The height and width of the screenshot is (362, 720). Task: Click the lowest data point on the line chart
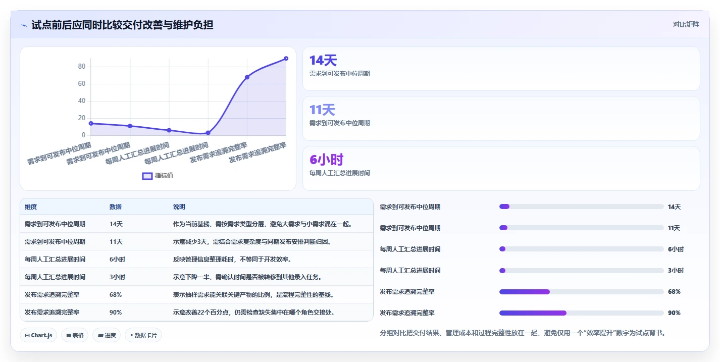point(208,133)
